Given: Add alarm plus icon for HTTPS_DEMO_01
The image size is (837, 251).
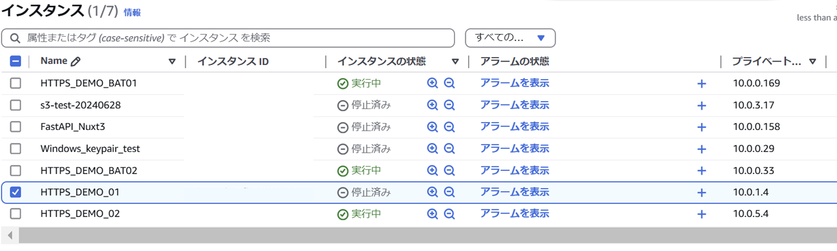Looking at the screenshot, I should [701, 193].
